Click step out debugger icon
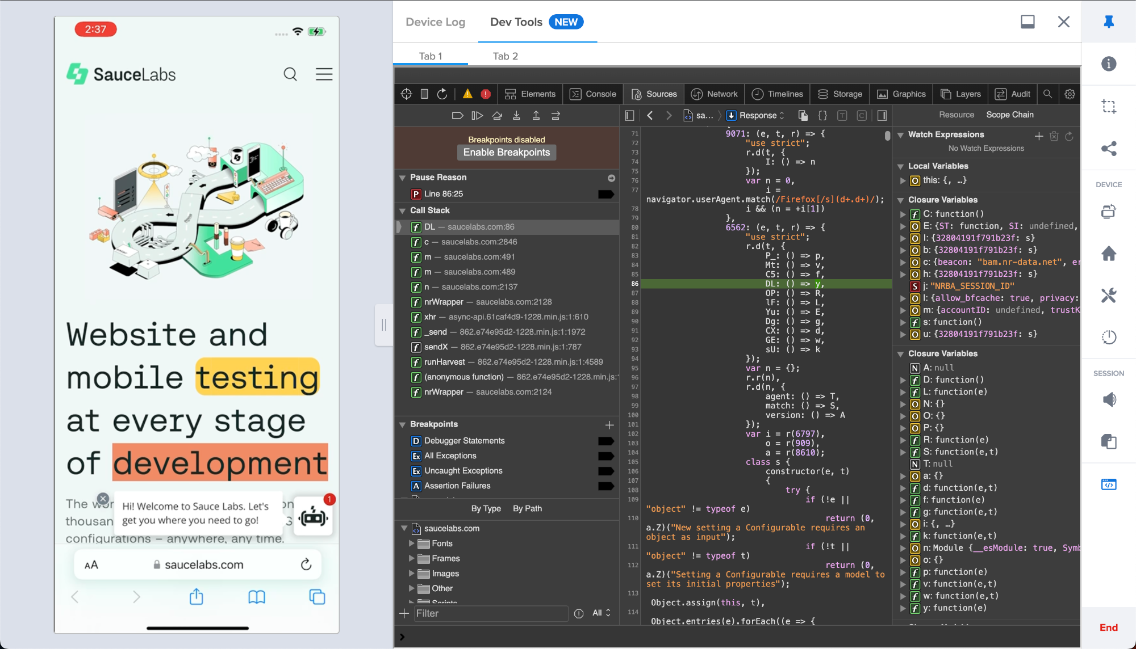Screen dimensions: 1136x649 click(536, 116)
